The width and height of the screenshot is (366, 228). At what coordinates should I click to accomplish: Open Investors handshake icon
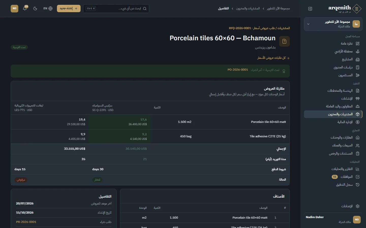tap(358, 75)
